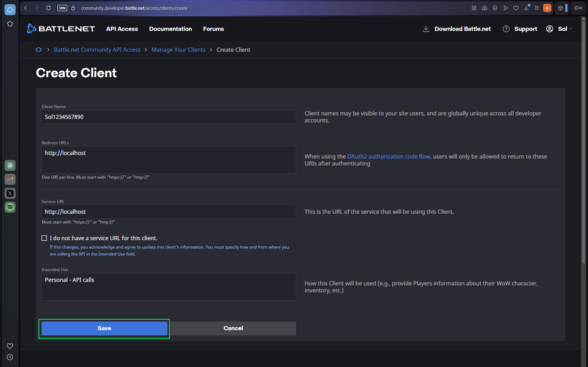Click the 'Create Client' page heading

point(76,73)
